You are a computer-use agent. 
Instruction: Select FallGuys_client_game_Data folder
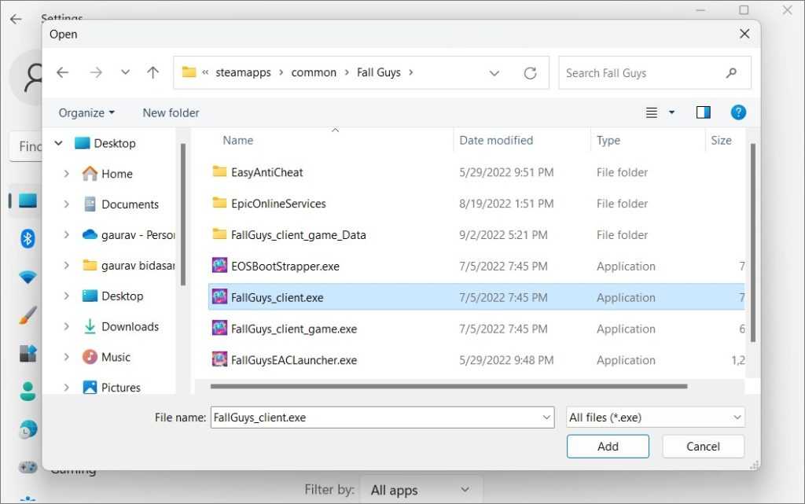(476, 235)
